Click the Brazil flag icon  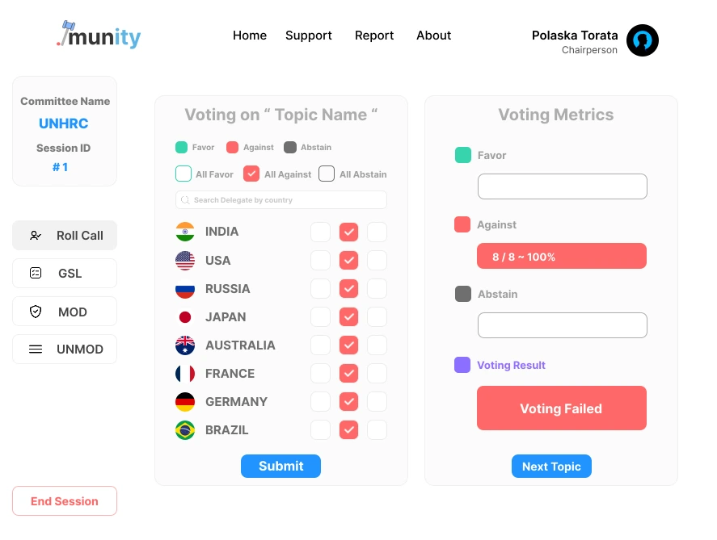click(x=185, y=430)
